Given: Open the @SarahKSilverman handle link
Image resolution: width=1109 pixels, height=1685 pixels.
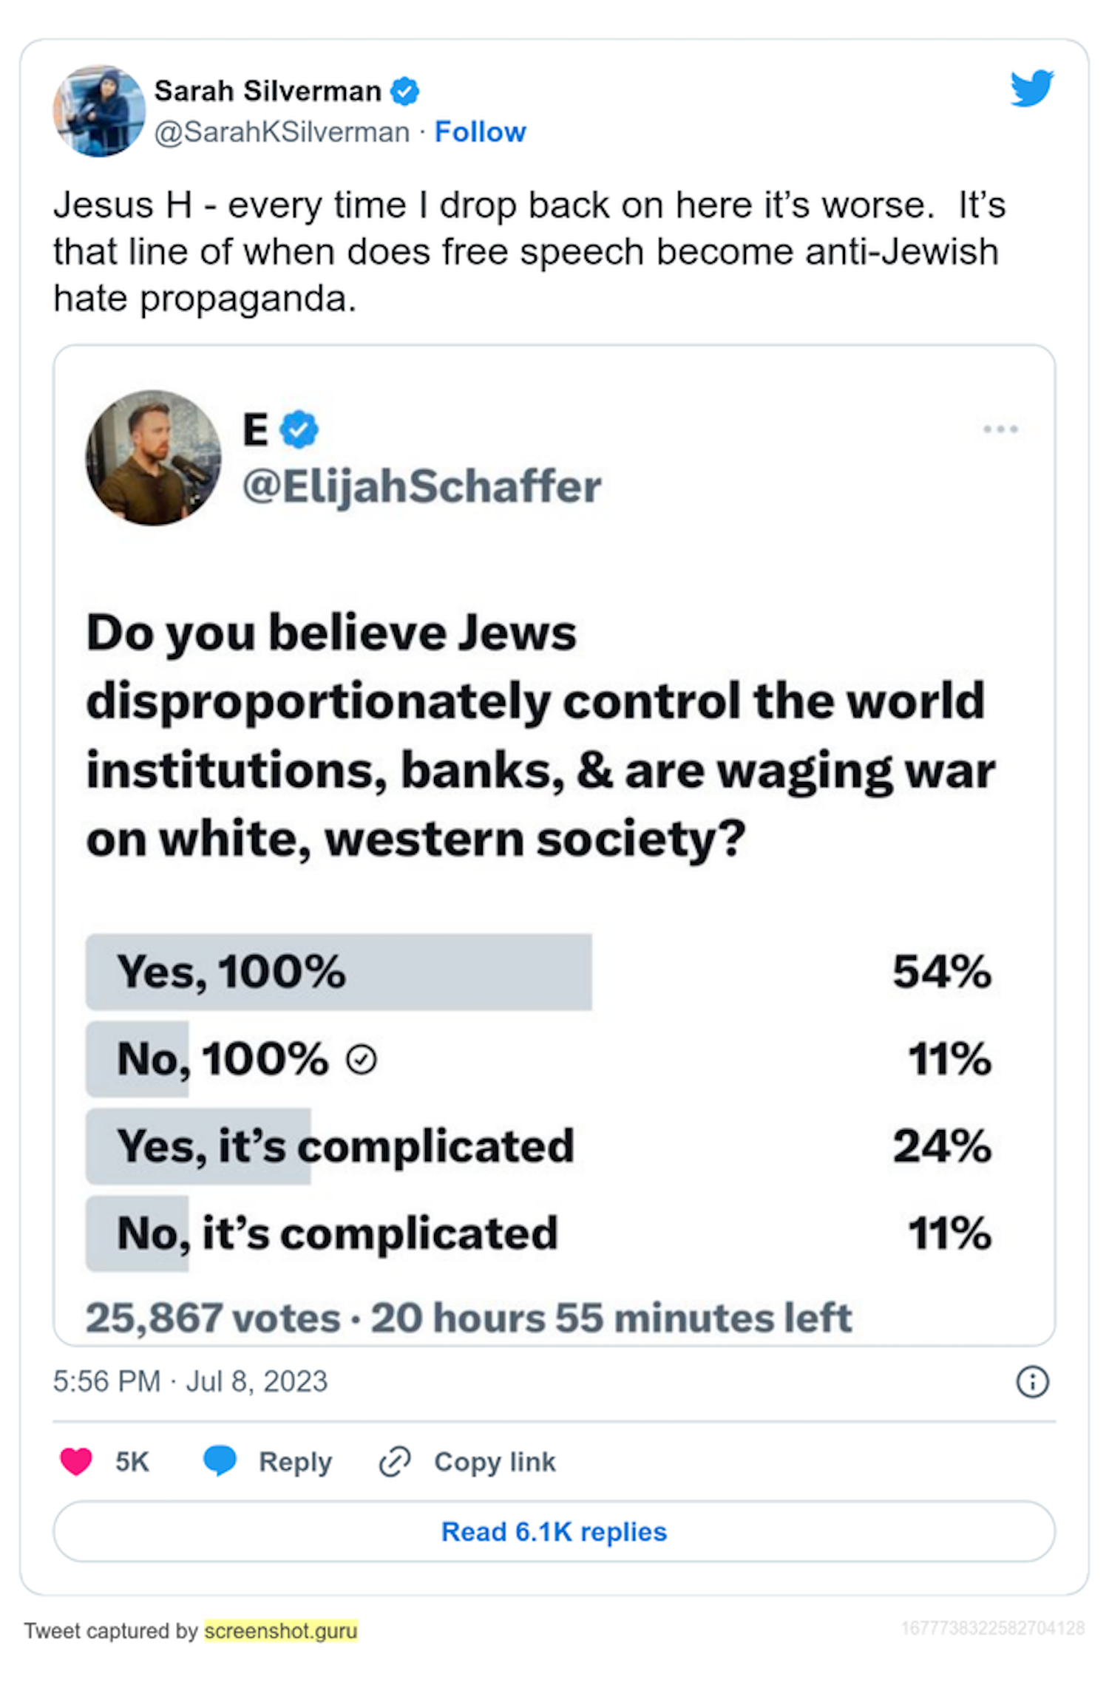Looking at the screenshot, I should (282, 132).
